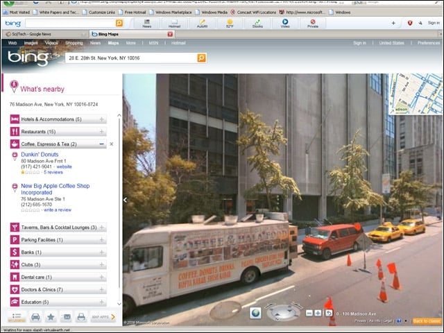Open New Big Apple Coffee Shop Incorporated link
This screenshot has width=444, height=333.
(55, 189)
